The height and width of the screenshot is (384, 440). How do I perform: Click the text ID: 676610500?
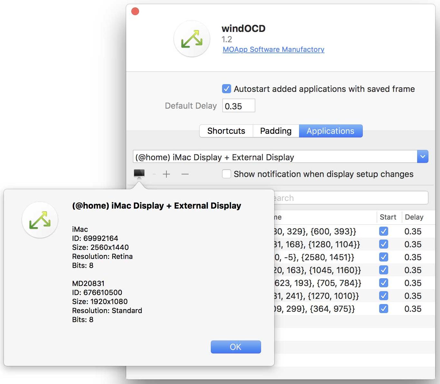click(x=97, y=292)
